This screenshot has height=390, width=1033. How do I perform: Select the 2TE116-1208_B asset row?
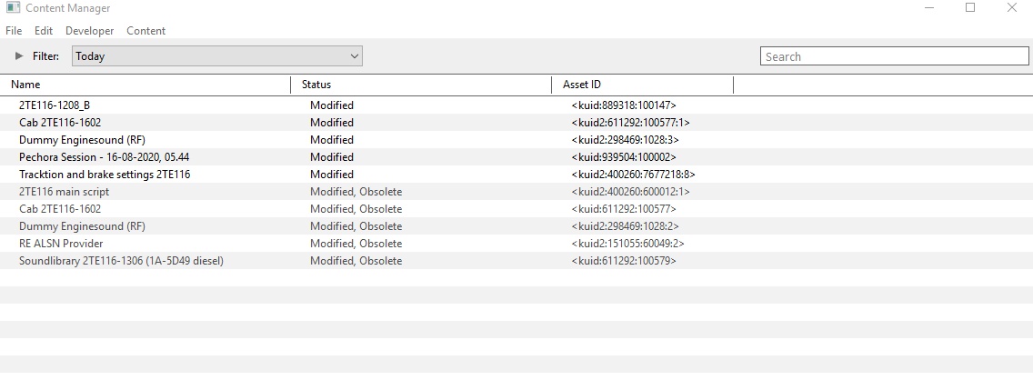pyautogui.click(x=516, y=105)
